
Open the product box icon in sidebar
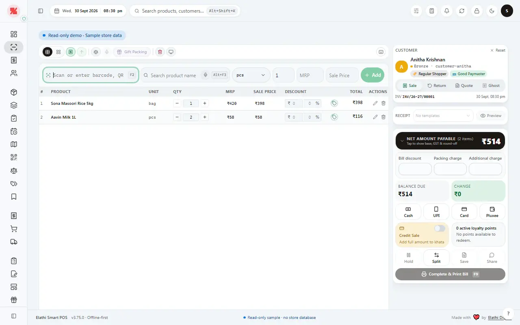point(14,92)
